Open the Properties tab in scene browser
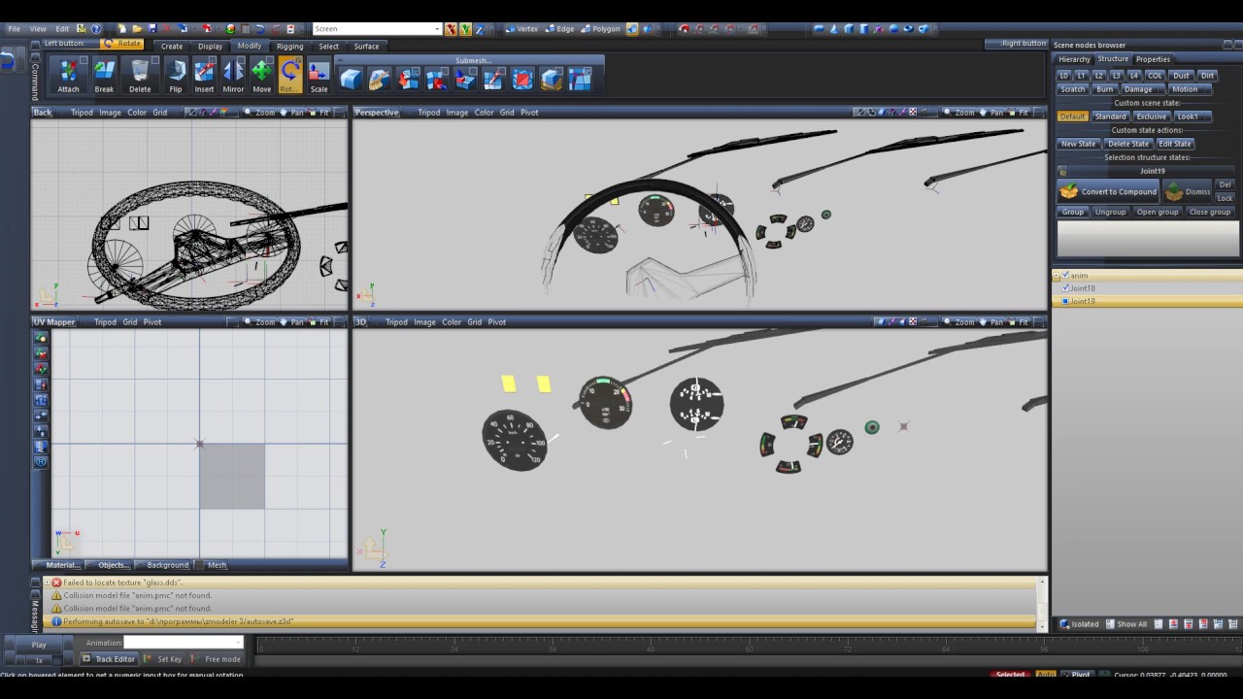The width and height of the screenshot is (1243, 699). click(x=1154, y=59)
